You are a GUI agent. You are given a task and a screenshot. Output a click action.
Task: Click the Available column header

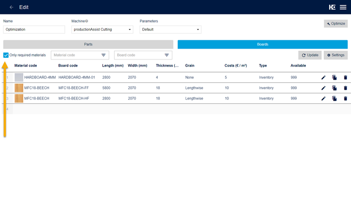tap(298, 66)
